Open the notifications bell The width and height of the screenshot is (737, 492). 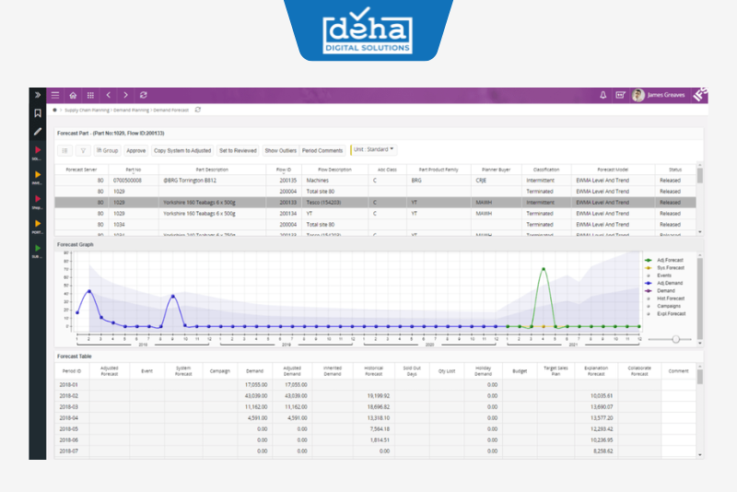pyautogui.click(x=603, y=95)
